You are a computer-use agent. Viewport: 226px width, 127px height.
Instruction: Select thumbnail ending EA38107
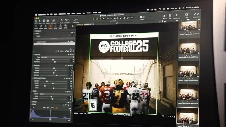coord(188,92)
